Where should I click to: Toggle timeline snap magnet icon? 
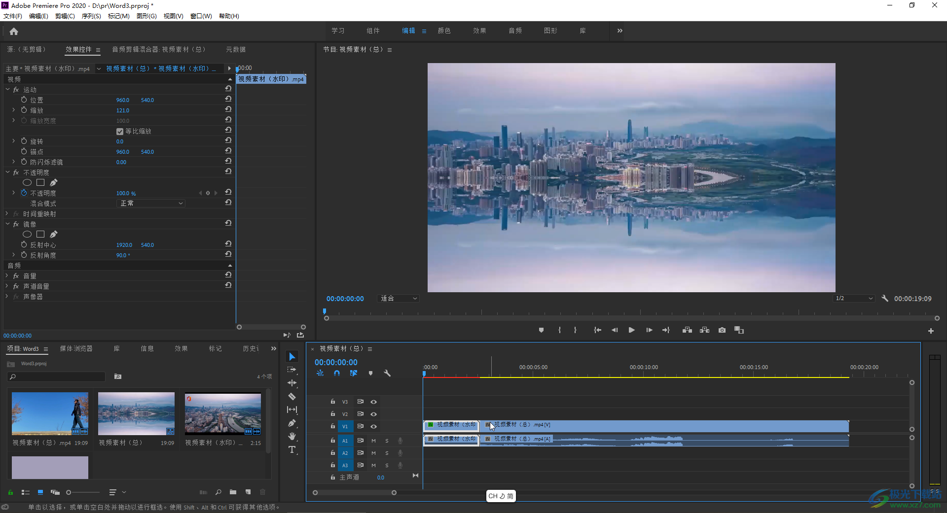337,374
